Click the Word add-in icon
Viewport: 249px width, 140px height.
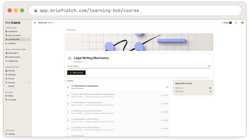(x=6, y=53)
